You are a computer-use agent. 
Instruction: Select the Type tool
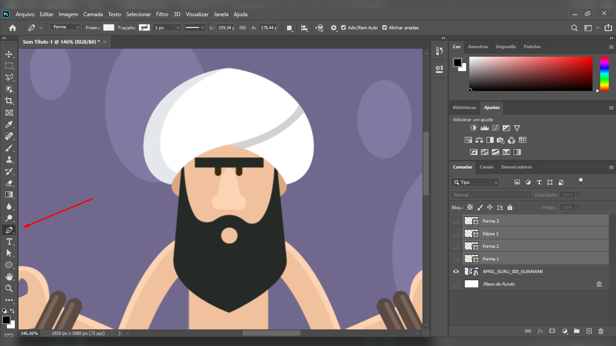tap(9, 242)
